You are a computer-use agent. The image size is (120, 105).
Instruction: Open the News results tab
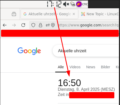91,67
